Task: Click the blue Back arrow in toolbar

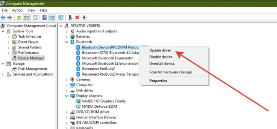Action: (3, 17)
